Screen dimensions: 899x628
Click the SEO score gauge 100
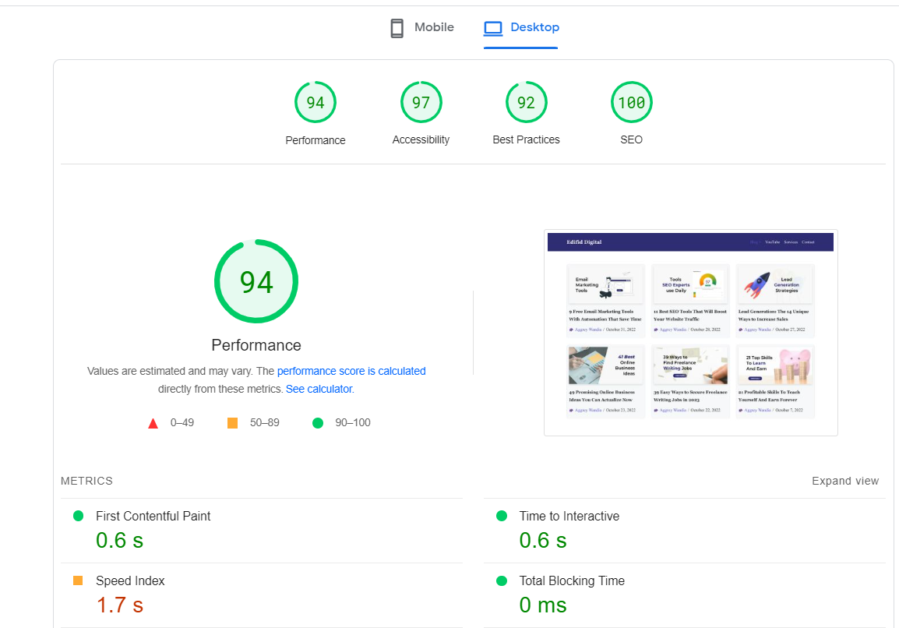tap(631, 103)
